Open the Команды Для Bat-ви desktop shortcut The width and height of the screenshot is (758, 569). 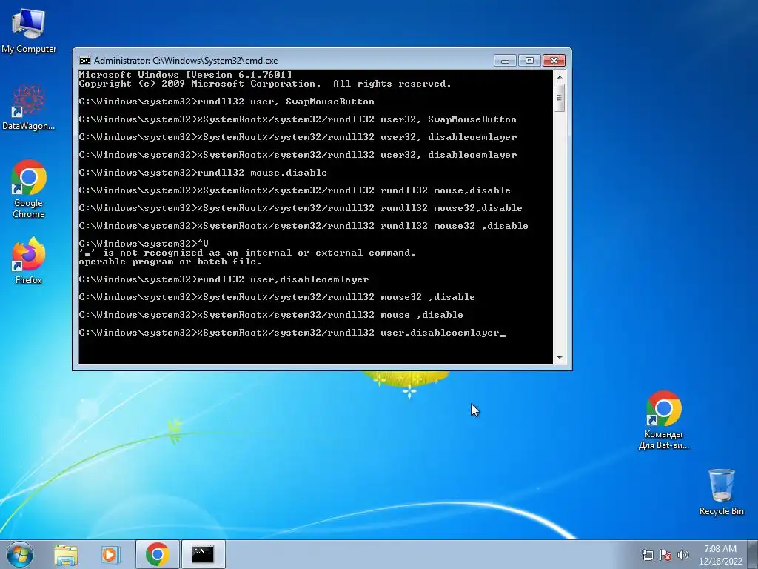tap(664, 420)
